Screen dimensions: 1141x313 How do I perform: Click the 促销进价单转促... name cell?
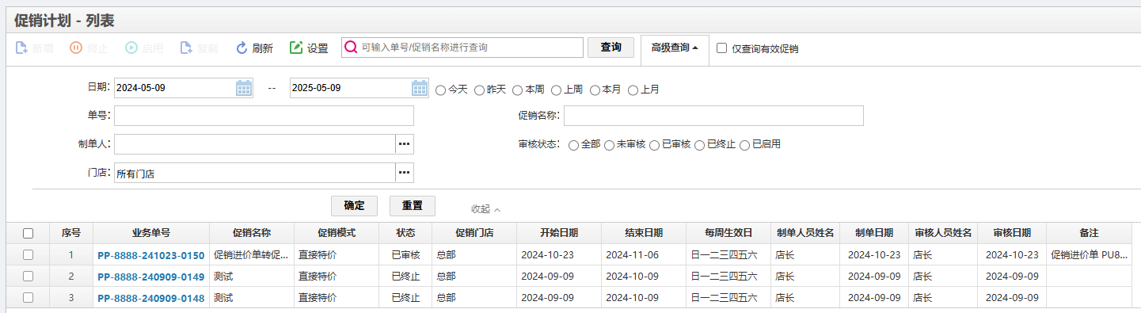(252, 255)
